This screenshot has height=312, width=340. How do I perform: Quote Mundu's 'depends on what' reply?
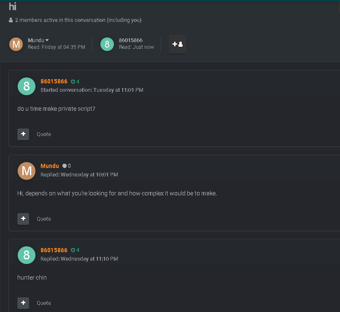pyautogui.click(x=44, y=219)
